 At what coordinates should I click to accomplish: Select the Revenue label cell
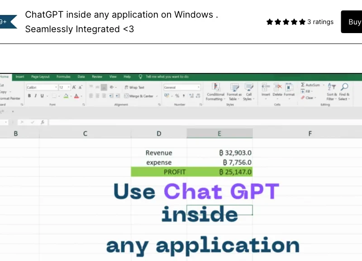pyautogui.click(x=159, y=153)
